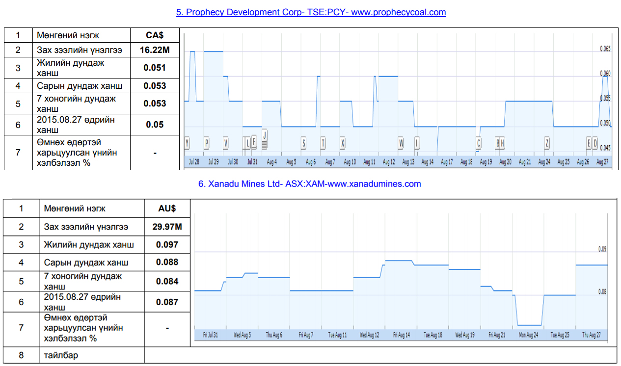
Task: Click the C news flag near Aug 19
Action: pyautogui.click(x=479, y=143)
